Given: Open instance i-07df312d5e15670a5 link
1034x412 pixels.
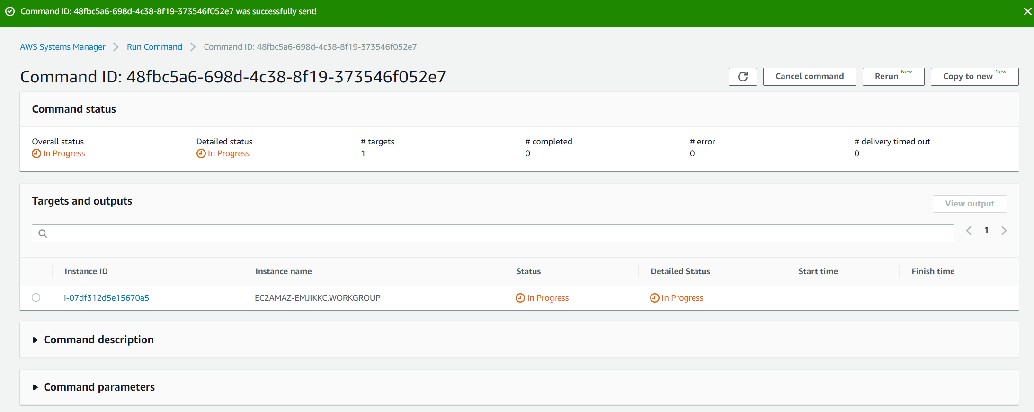Looking at the screenshot, I should pos(107,298).
